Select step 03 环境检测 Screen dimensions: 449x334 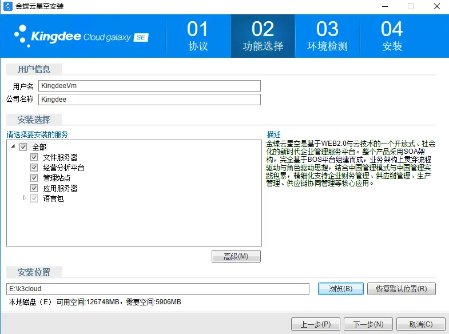[327, 36]
